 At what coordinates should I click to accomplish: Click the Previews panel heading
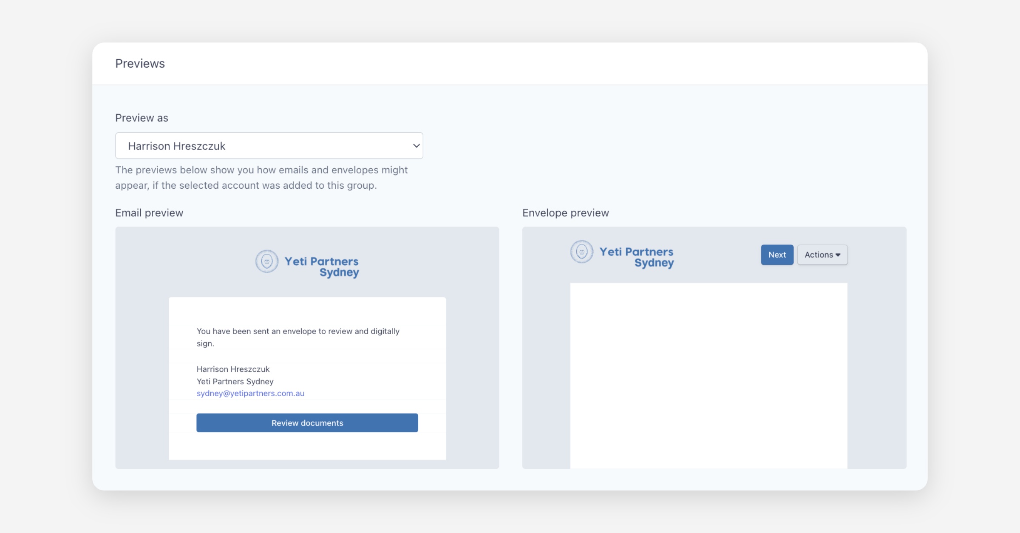[140, 63]
